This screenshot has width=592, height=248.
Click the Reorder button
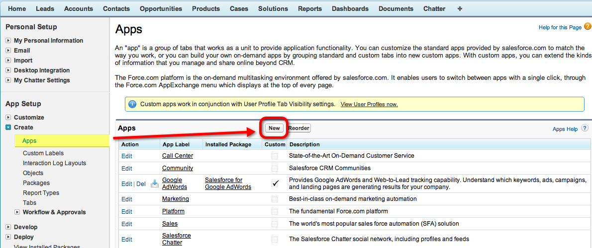tap(299, 128)
